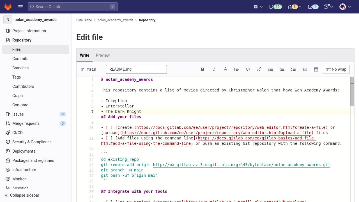Add a checklist task list

(x=293, y=69)
